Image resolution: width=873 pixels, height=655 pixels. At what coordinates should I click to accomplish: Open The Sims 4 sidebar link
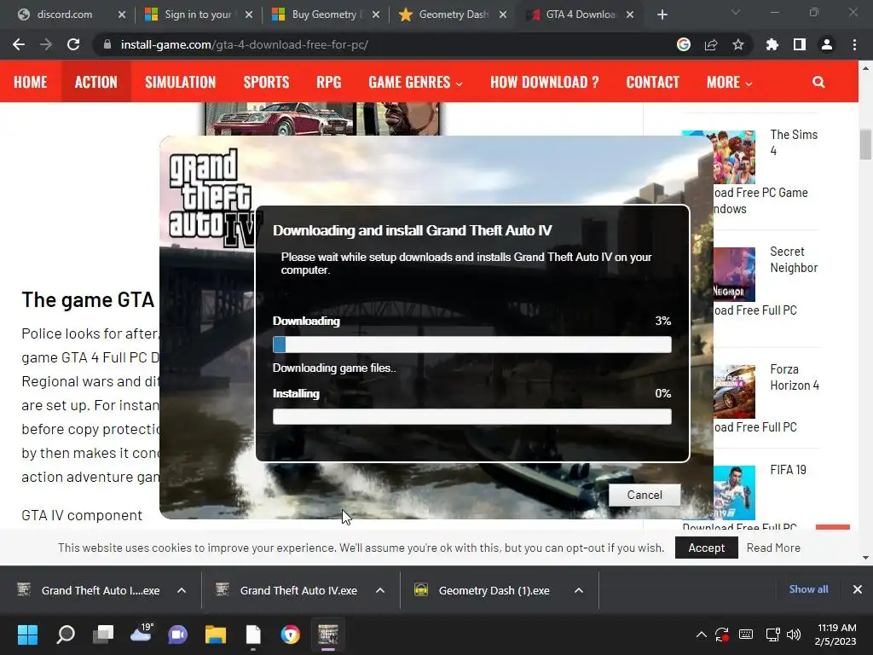[794, 142]
